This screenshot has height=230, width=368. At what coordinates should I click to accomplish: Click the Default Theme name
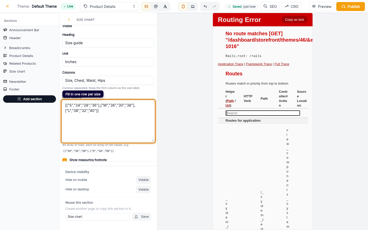pyautogui.click(x=44, y=6)
